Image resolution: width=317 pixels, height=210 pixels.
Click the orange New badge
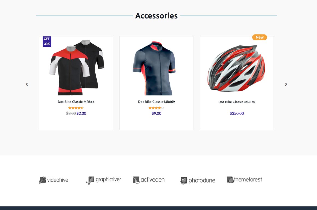(x=260, y=37)
